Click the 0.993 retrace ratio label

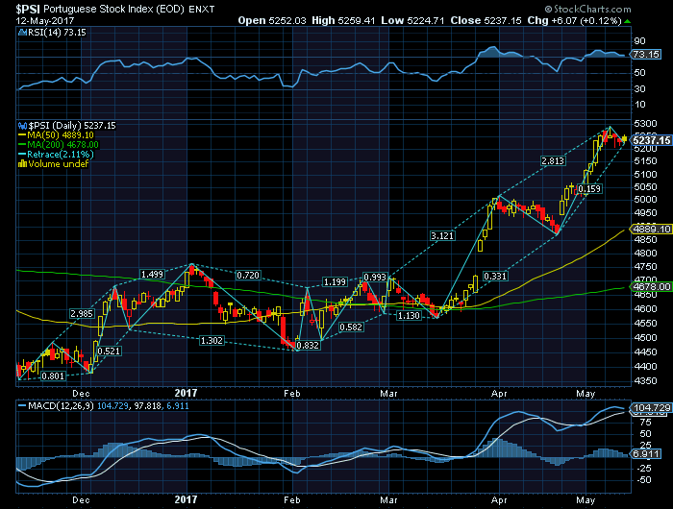375,277
